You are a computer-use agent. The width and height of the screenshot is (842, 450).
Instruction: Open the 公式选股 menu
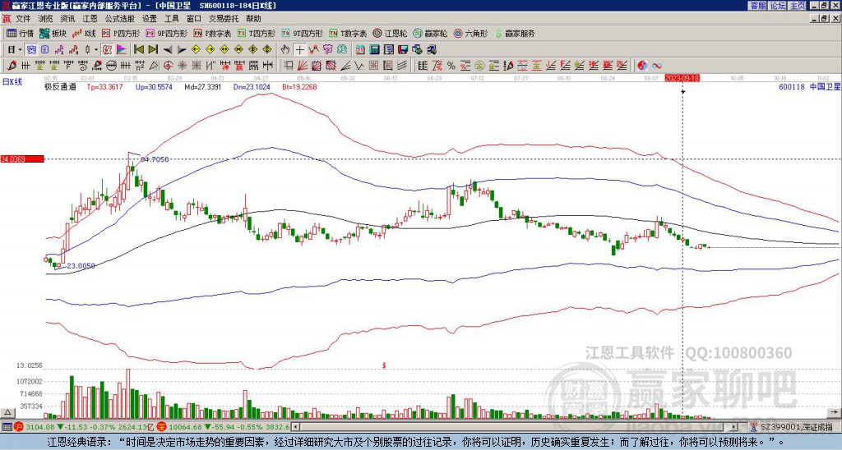click(x=120, y=19)
